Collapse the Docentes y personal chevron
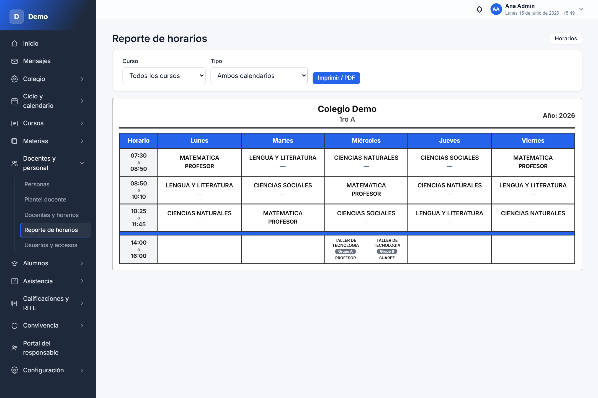 pos(82,163)
